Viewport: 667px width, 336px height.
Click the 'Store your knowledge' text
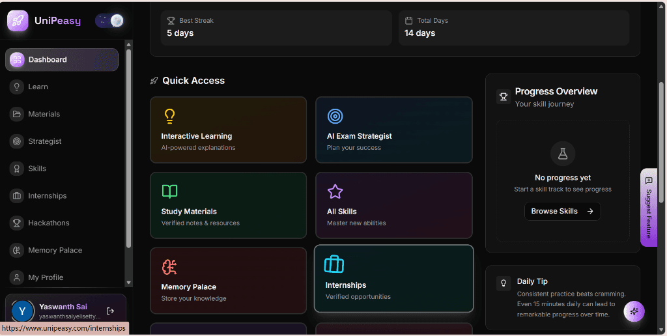click(193, 298)
